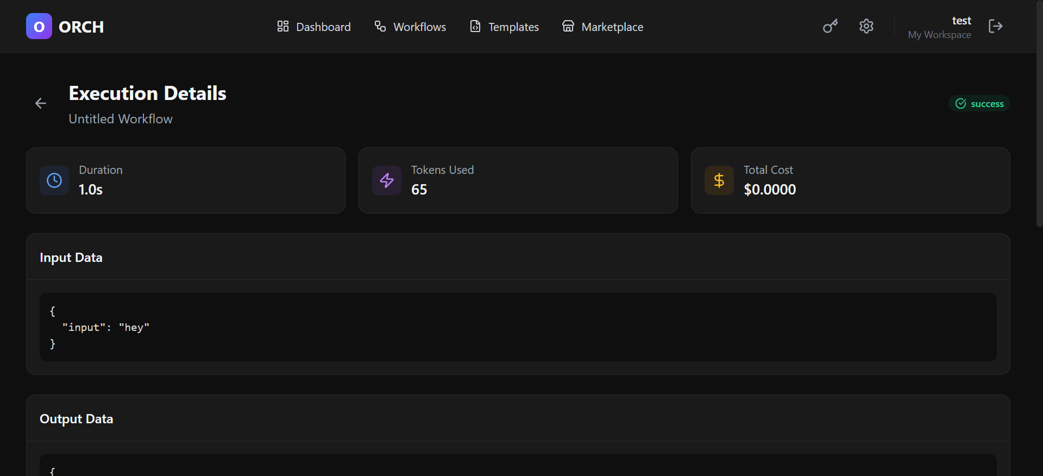Click the ORCH brand name
Image resolution: width=1043 pixels, height=476 pixels.
point(81,27)
